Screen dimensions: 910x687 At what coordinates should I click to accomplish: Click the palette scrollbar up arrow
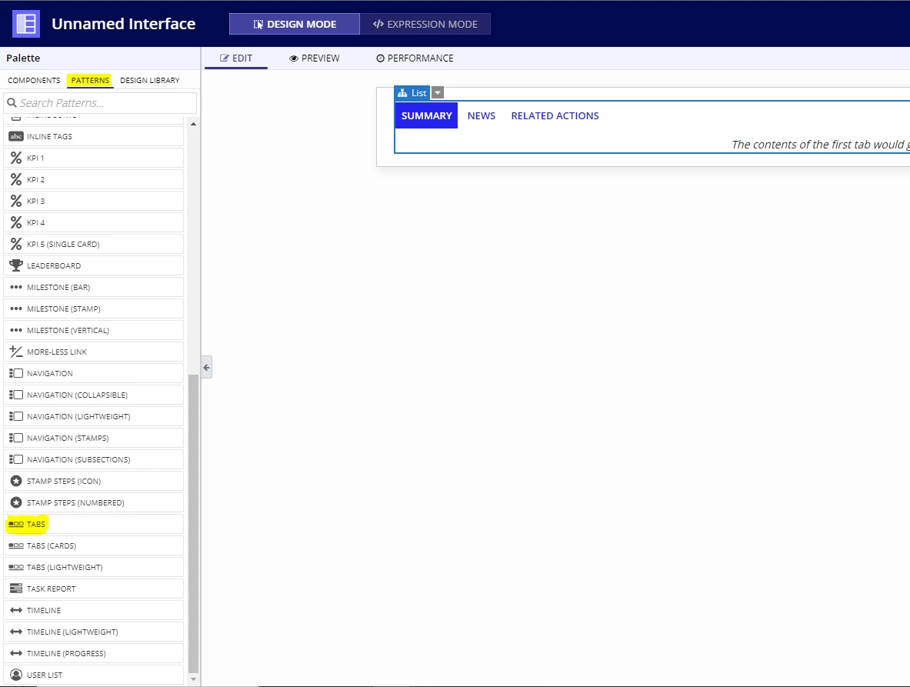(193, 124)
